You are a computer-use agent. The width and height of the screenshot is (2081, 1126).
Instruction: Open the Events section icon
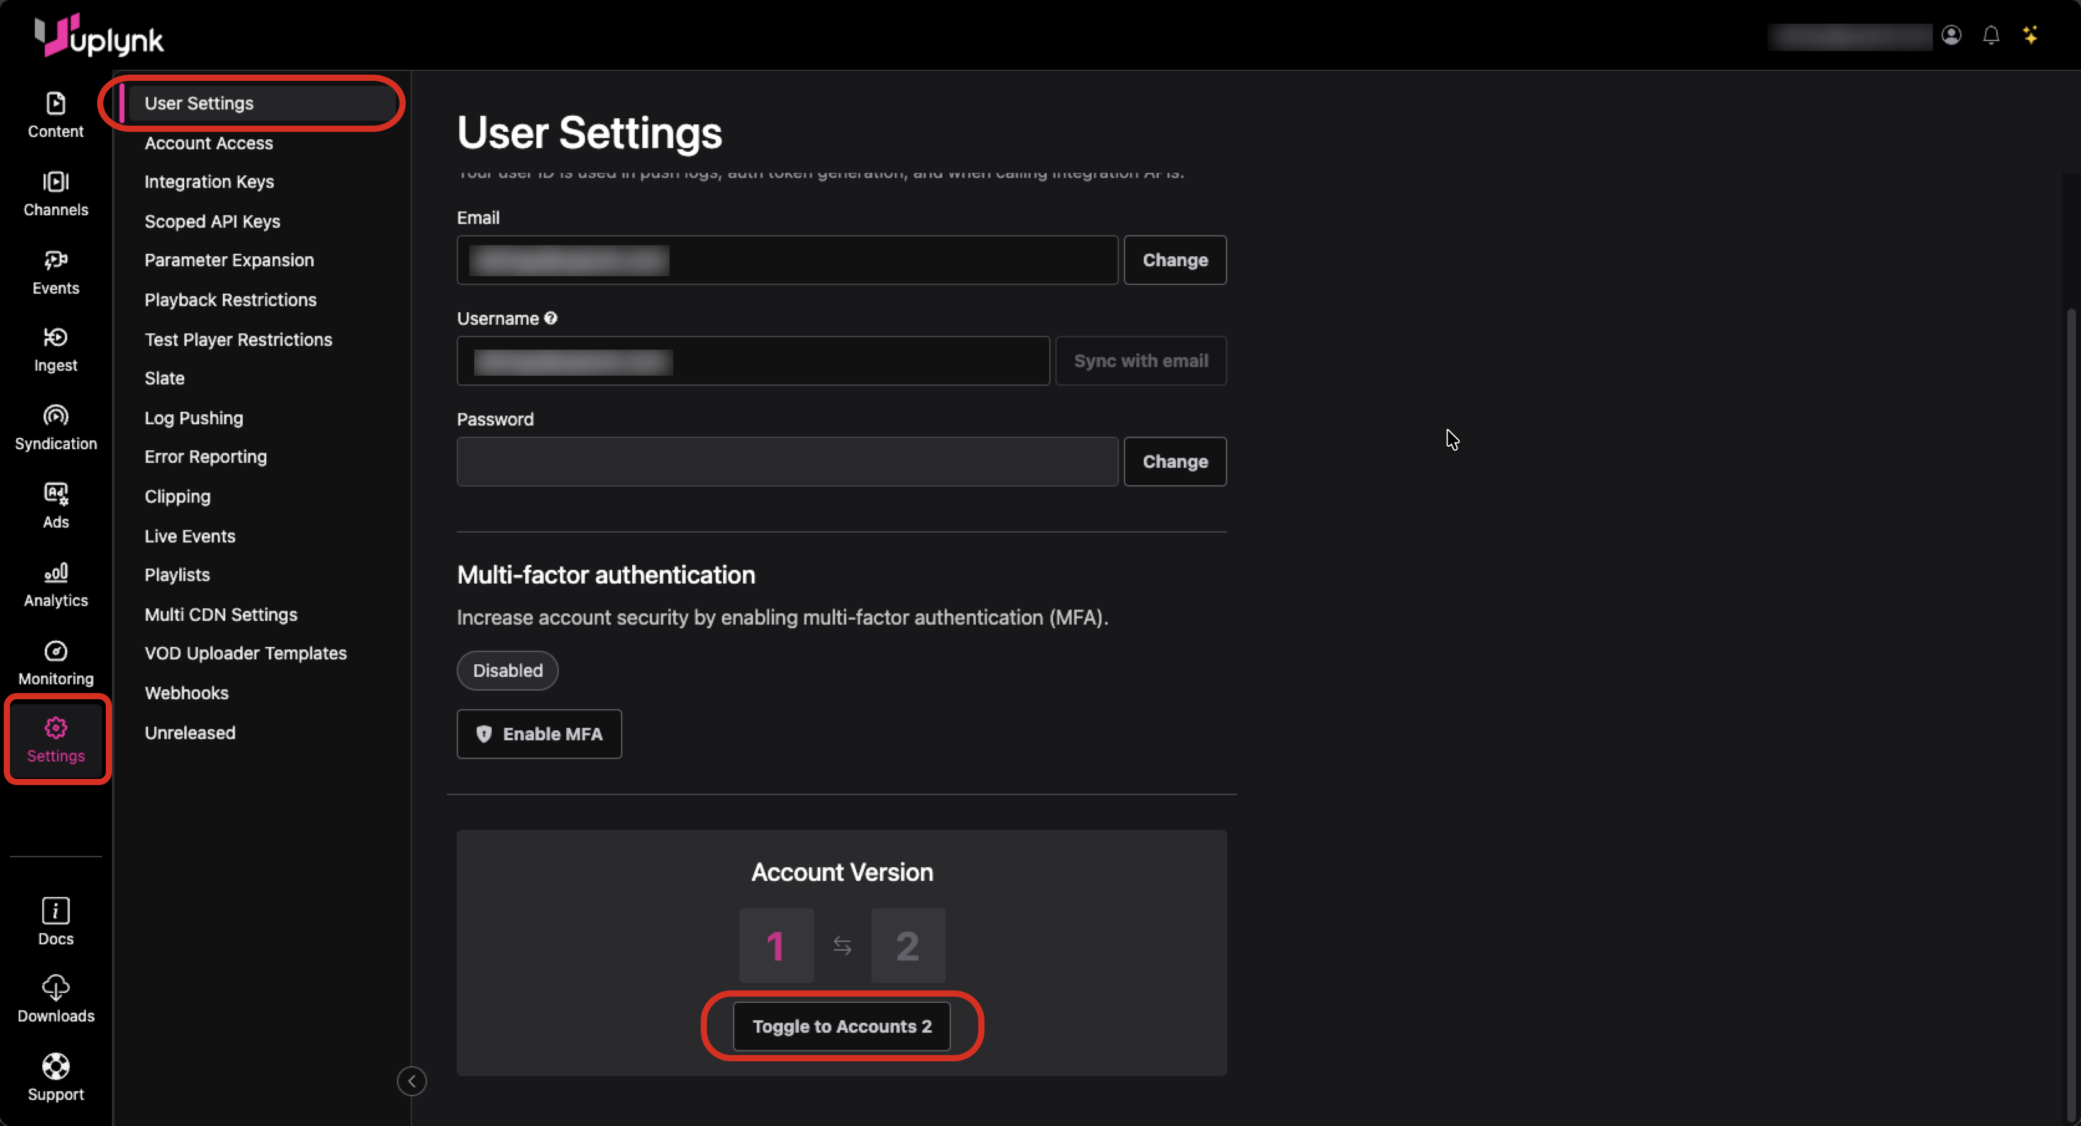tap(55, 260)
